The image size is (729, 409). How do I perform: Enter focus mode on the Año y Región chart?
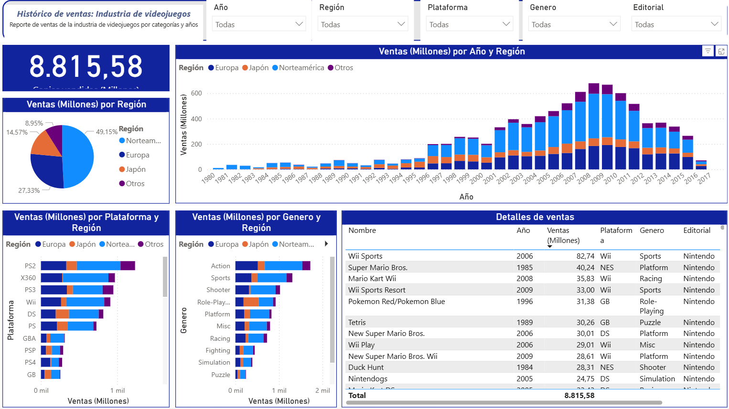pos(721,51)
